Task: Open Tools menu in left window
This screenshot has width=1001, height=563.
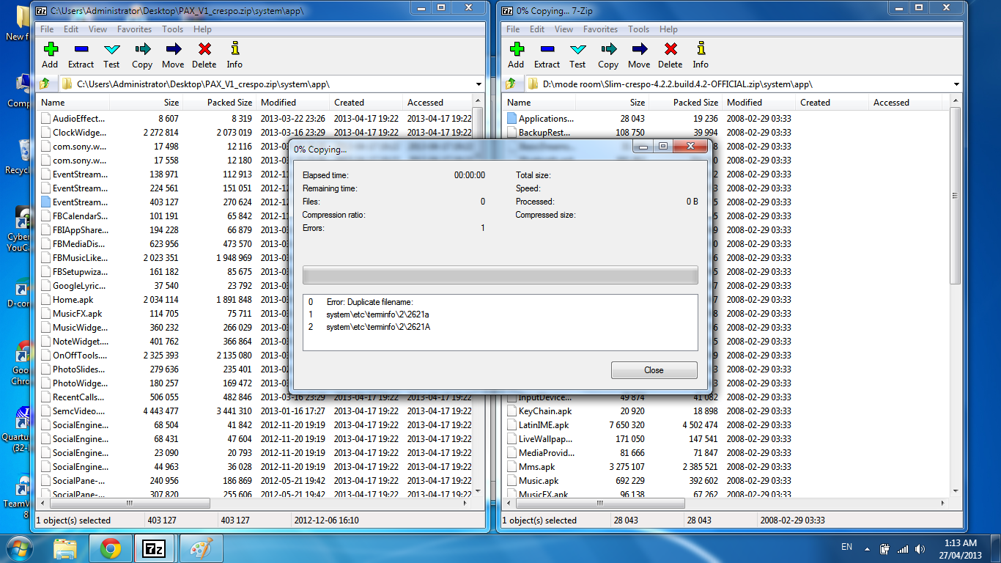Action: click(173, 29)
